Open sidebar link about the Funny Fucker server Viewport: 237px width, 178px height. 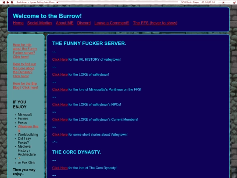point(25,51)
